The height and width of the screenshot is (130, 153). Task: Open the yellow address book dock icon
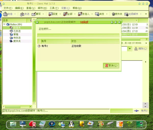point(82,124)
